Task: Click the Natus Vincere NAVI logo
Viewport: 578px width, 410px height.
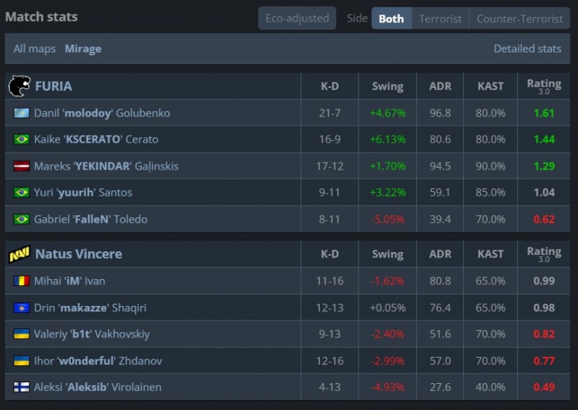Action: pos(19,254)
